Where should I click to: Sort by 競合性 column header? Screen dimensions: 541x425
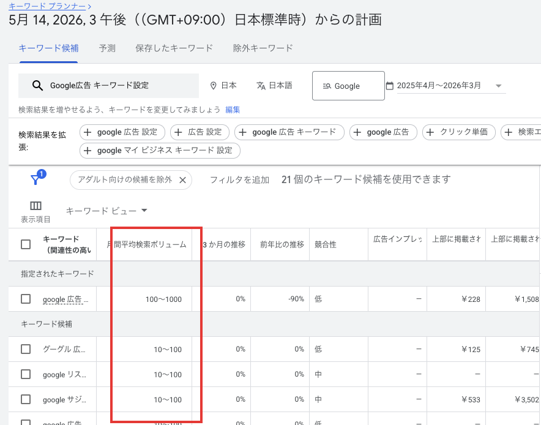[x=326, y=244]
